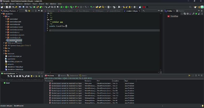The height and width of the screenshot is (108, 204).
Task: Click the Undo arrow in toolbar
Action: coord(13,7)
